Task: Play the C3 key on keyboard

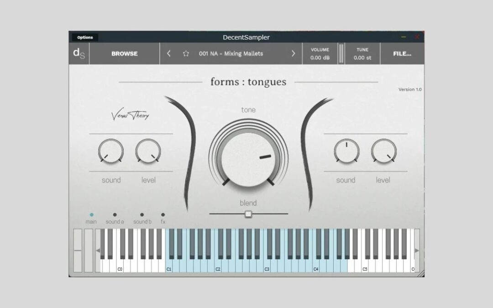Action: click(x=267, y=266)
